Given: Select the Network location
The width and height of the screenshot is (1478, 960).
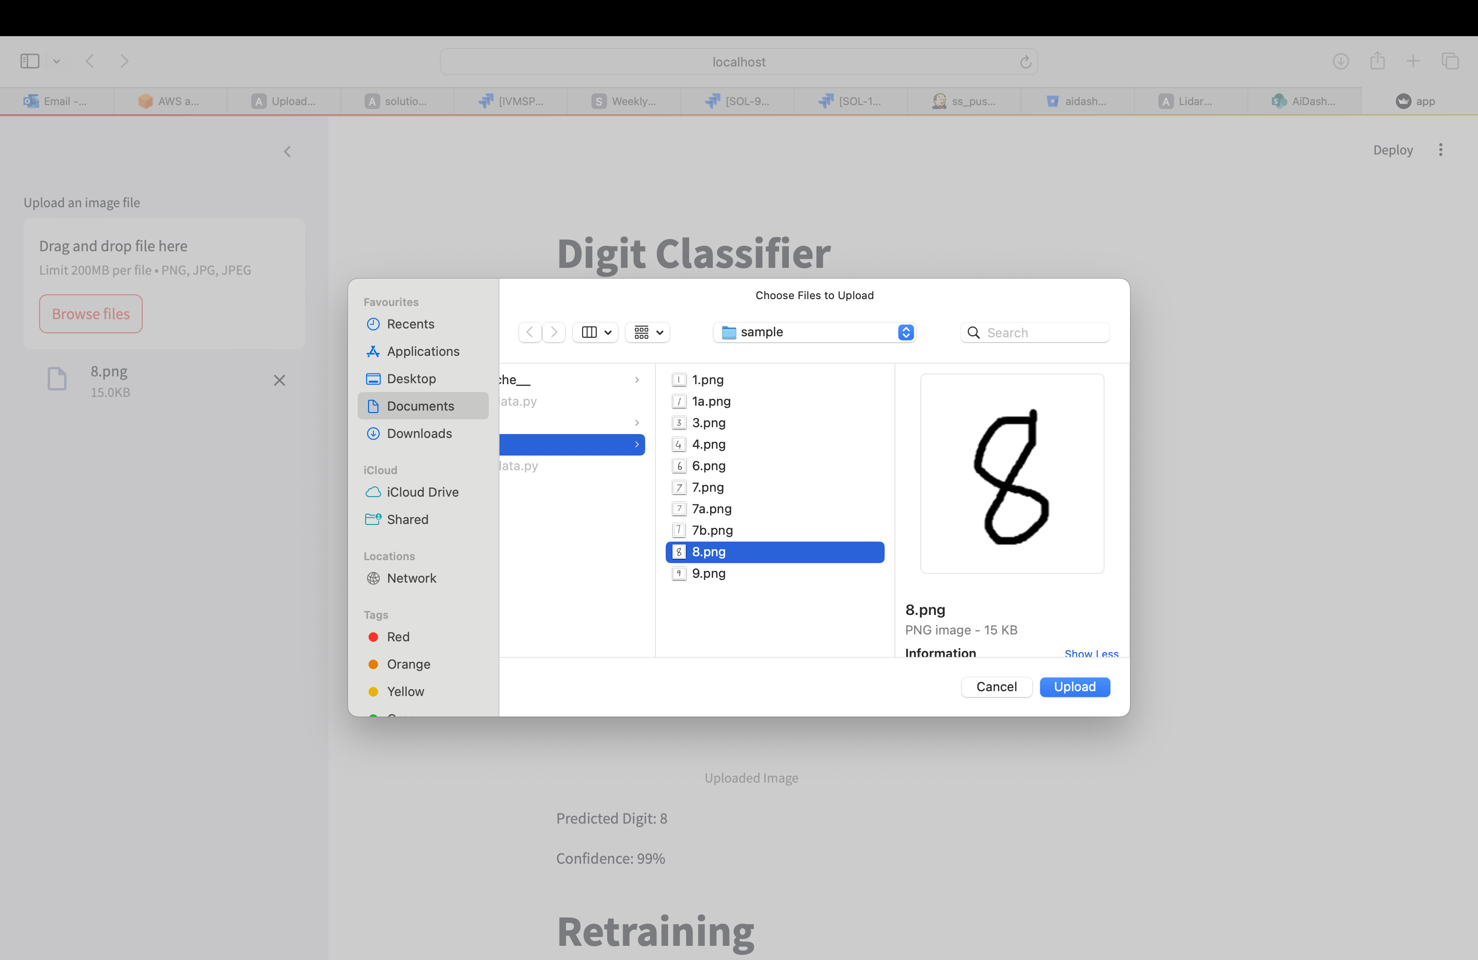Looking at the screenshot, I should coord(411,578).
